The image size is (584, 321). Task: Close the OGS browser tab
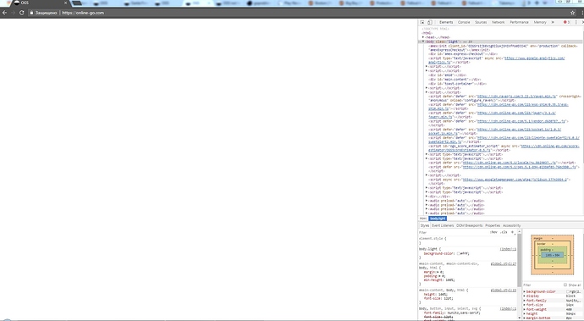(x=65, y=3)
